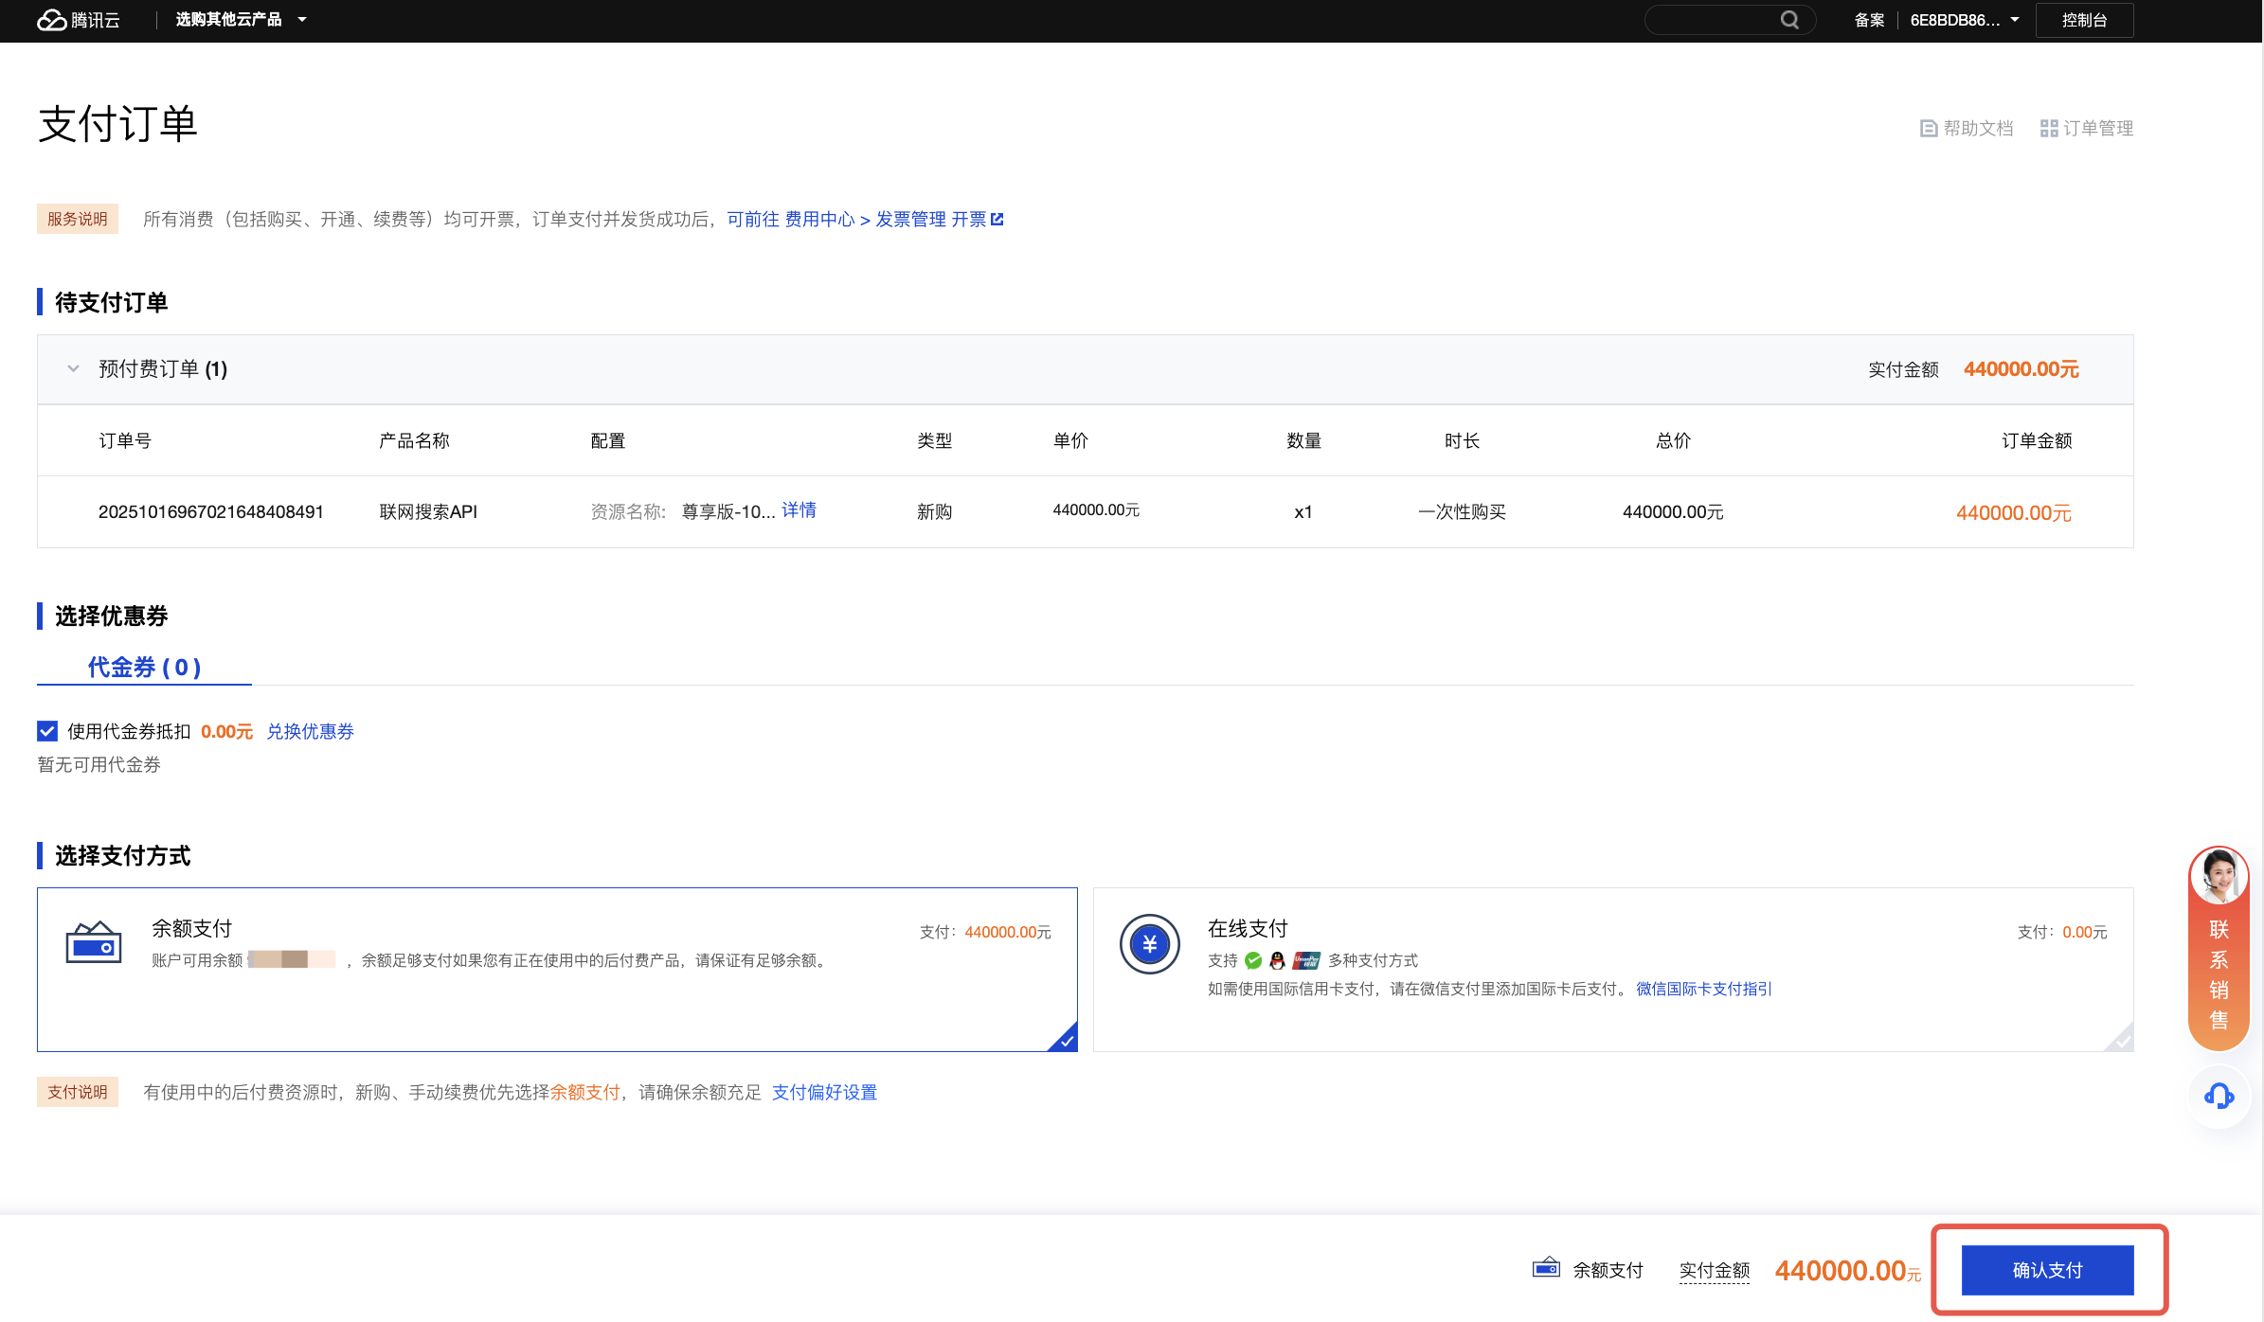Click the 确认支付 button
Viewport: 2264px width, 1322px height.
[x=2047, y=1270]
